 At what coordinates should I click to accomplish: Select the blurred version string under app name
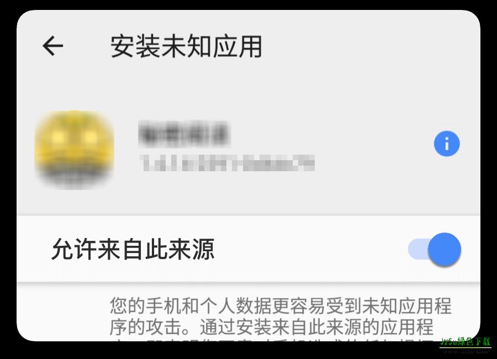(x=228, y=163)
